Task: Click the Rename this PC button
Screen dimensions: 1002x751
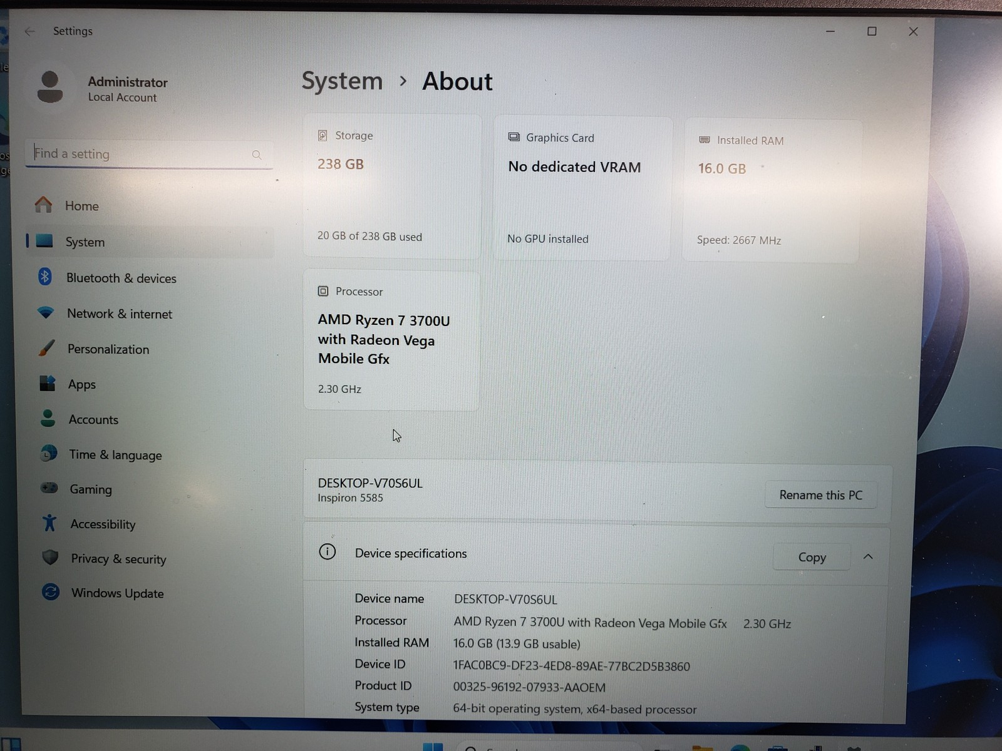Action: (x=820, y=495)
